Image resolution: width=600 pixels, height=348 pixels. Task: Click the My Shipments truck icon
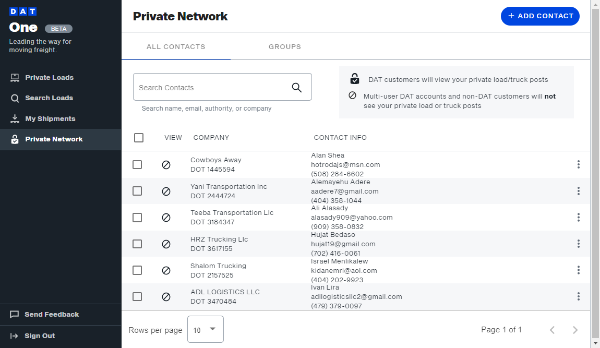(14, 118)
